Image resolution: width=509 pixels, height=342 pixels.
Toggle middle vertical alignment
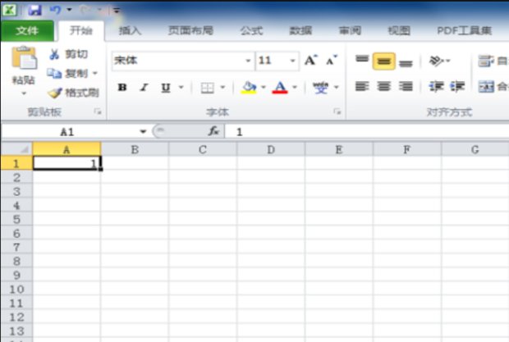click(384, 61)
